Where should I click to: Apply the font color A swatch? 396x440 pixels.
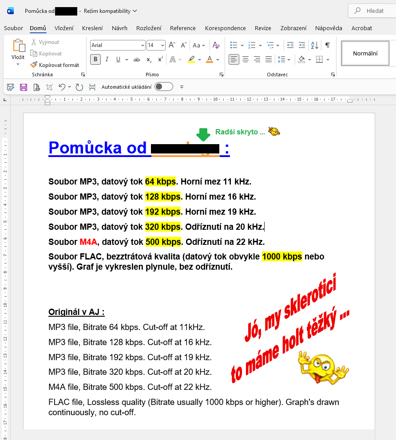[x=210, y=59]
